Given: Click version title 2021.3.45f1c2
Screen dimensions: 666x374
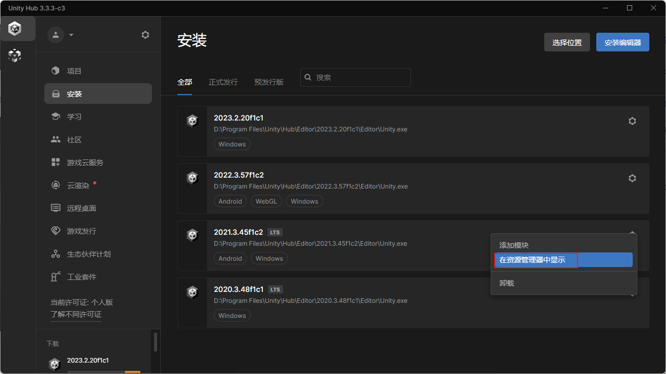Looking at the screenshot, I should point(238,232).
